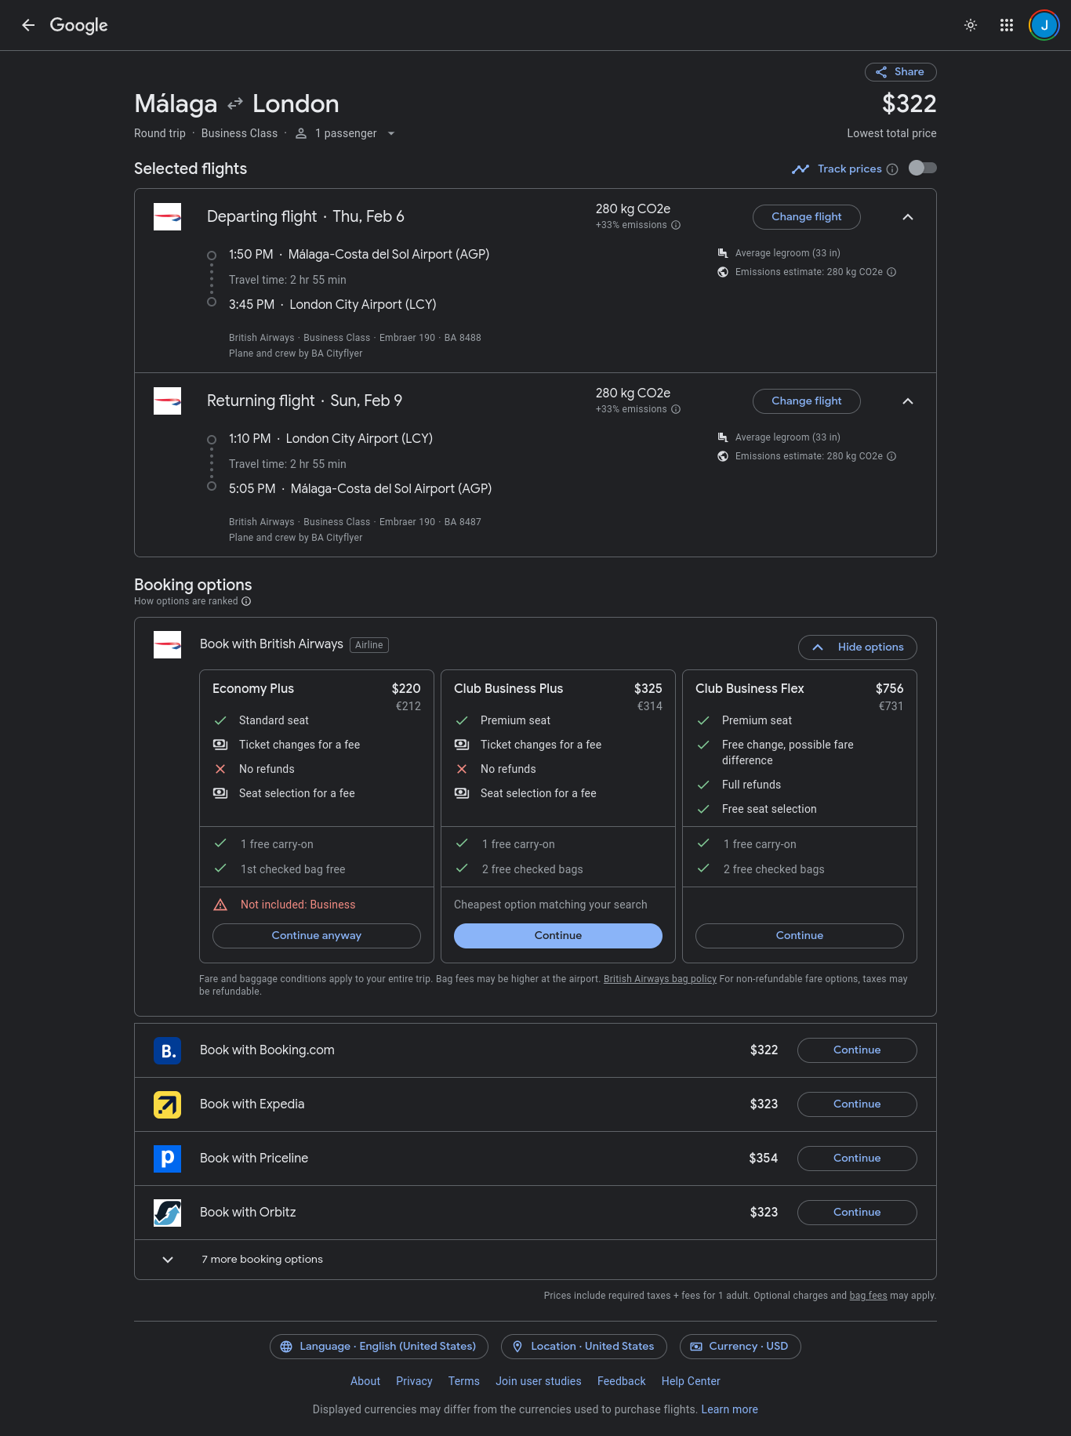Screen dimensions: 1071x1436
Task: Share this flight itinerary
Action: tap(900, 72)
